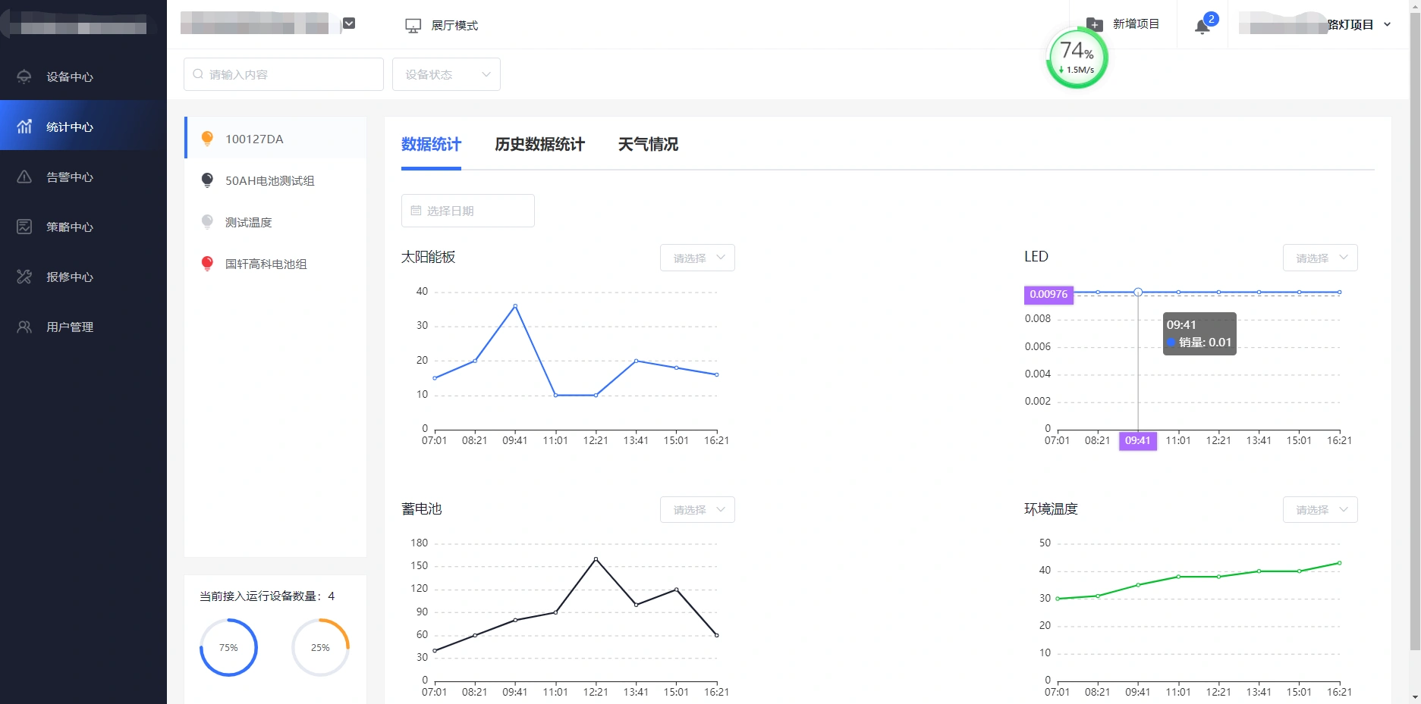Click the vertical page scrollbar
The height and width of the screenshot is (704, 1421).
coord(1415,330)
